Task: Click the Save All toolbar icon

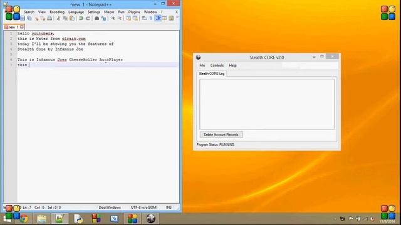Action: point(29,18)
